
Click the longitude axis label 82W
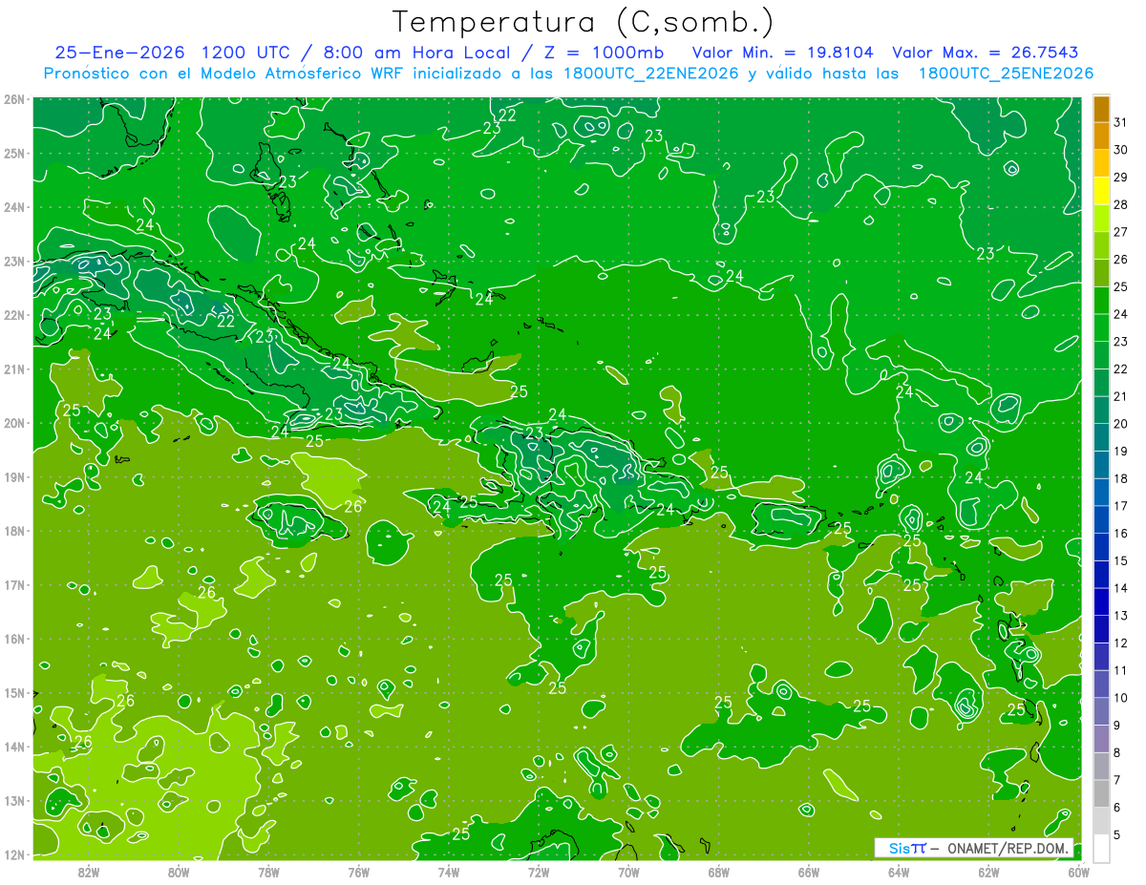(x=89, y=872)
